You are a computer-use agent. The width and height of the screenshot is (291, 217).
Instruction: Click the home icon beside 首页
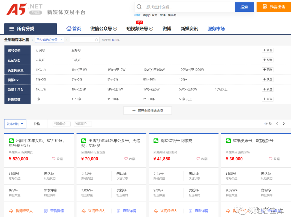pos(69,29)
